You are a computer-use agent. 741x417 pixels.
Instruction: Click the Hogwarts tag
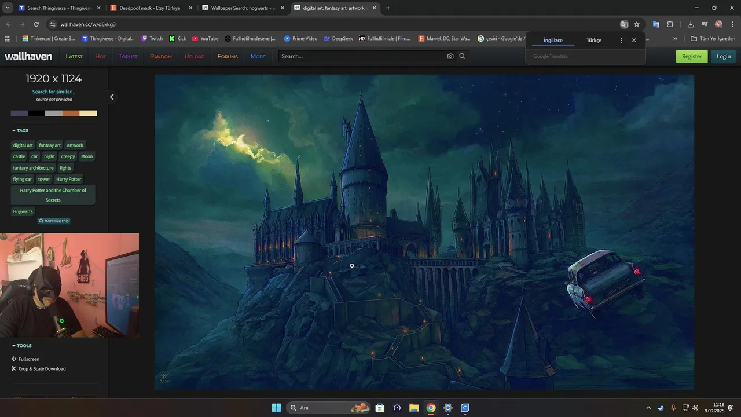point(23,211)
